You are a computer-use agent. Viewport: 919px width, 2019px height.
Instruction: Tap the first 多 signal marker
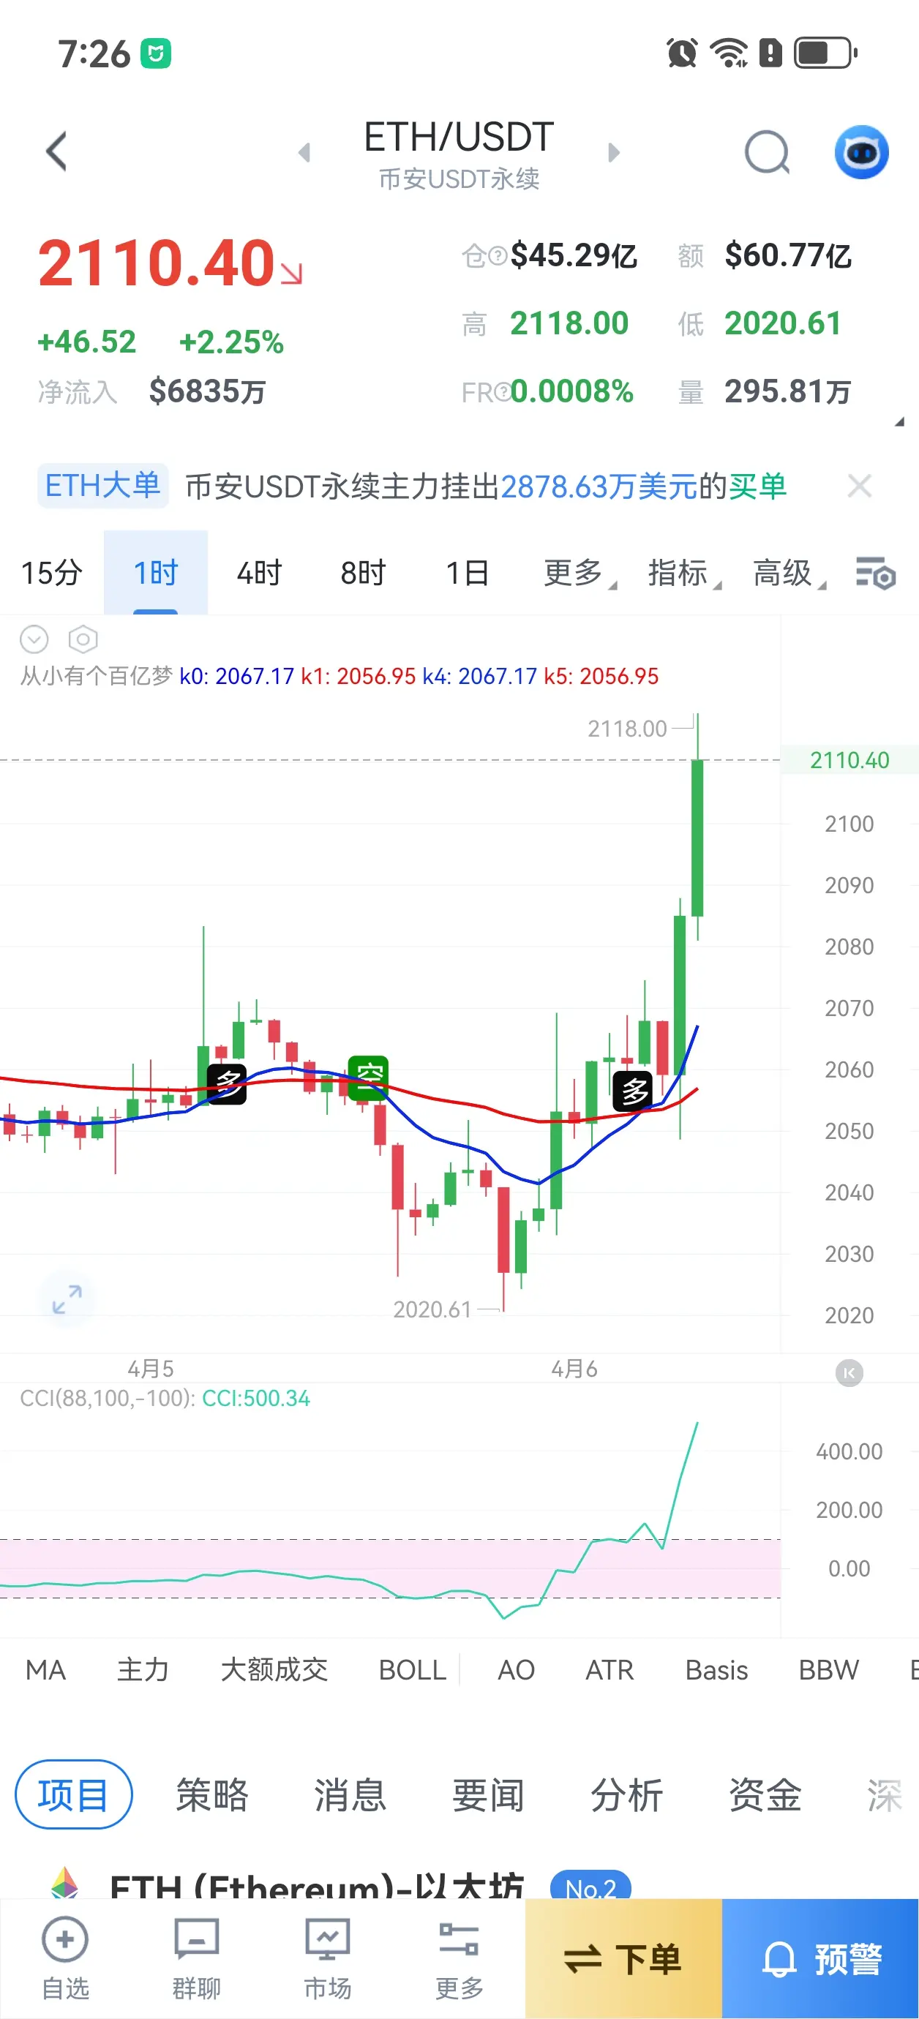click(227, 1084)
